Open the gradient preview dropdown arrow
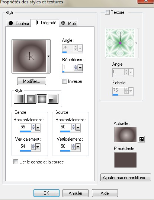 [x=48, y=56]
